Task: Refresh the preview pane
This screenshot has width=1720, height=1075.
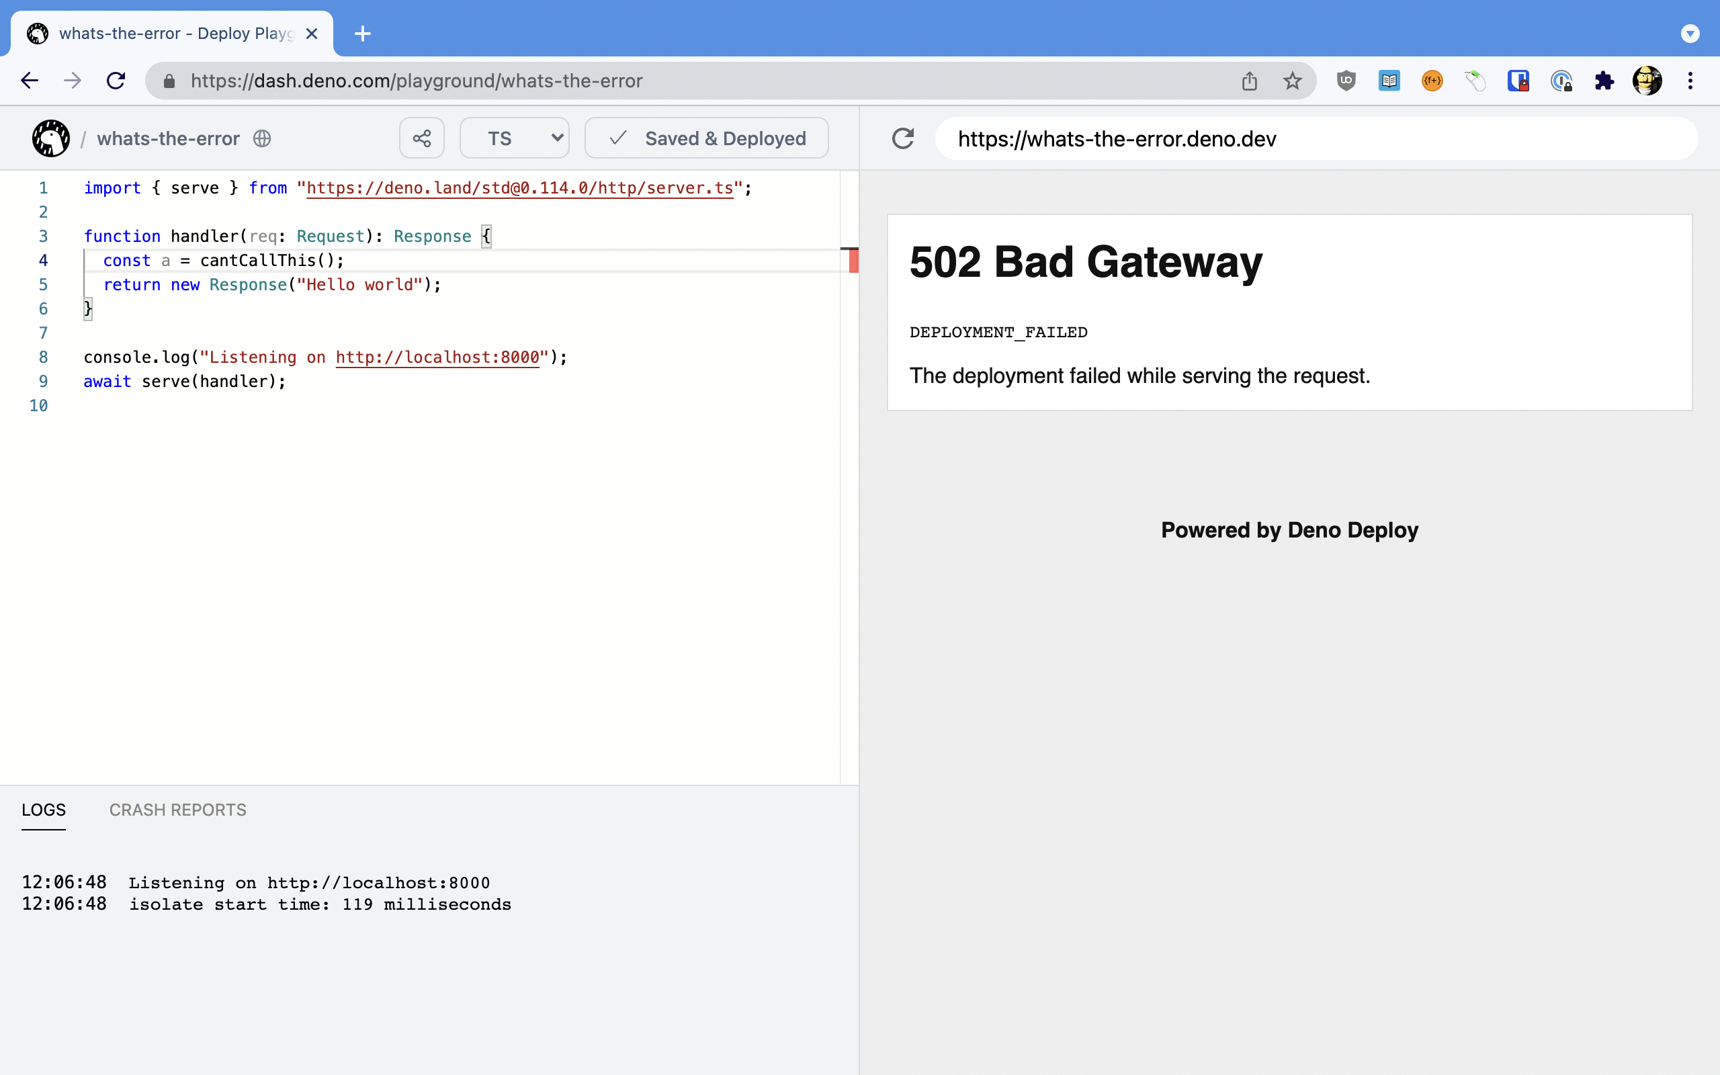Action: pos(904,138)
